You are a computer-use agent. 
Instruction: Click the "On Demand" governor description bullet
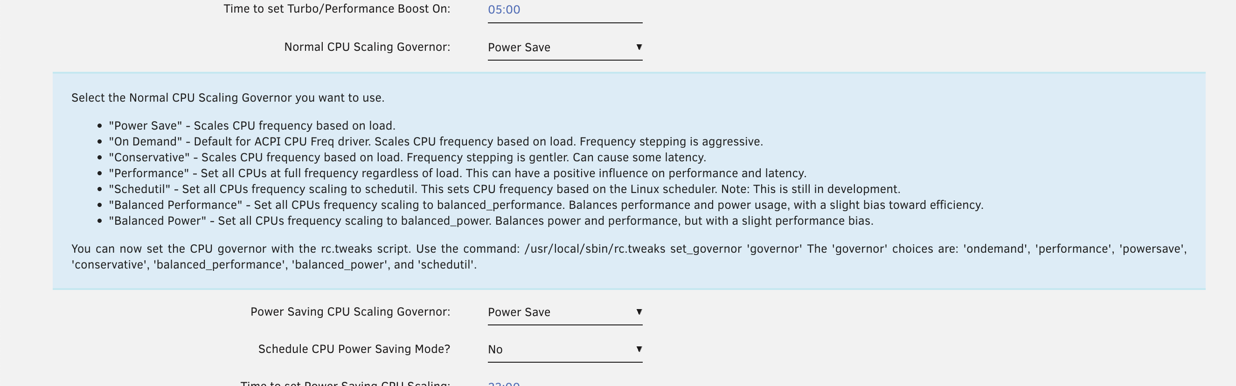436,141
